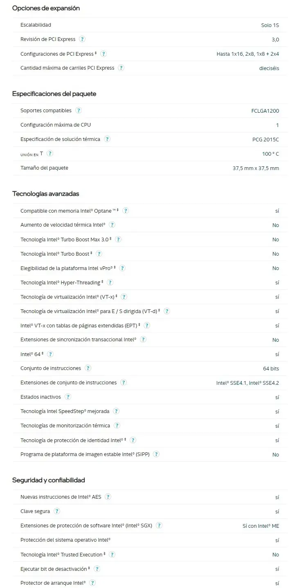The height and width of the screenshot is (588, 299).
Task: Show info for Protector de arranque Intel
Action: tap(92, 583)
